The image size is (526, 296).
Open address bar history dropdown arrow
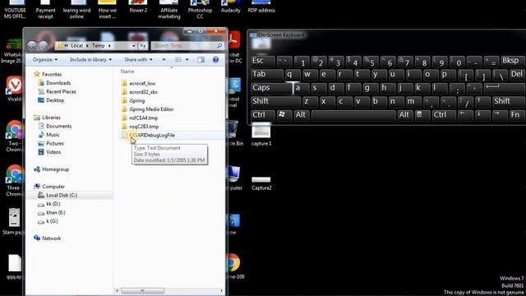point(133,46)
